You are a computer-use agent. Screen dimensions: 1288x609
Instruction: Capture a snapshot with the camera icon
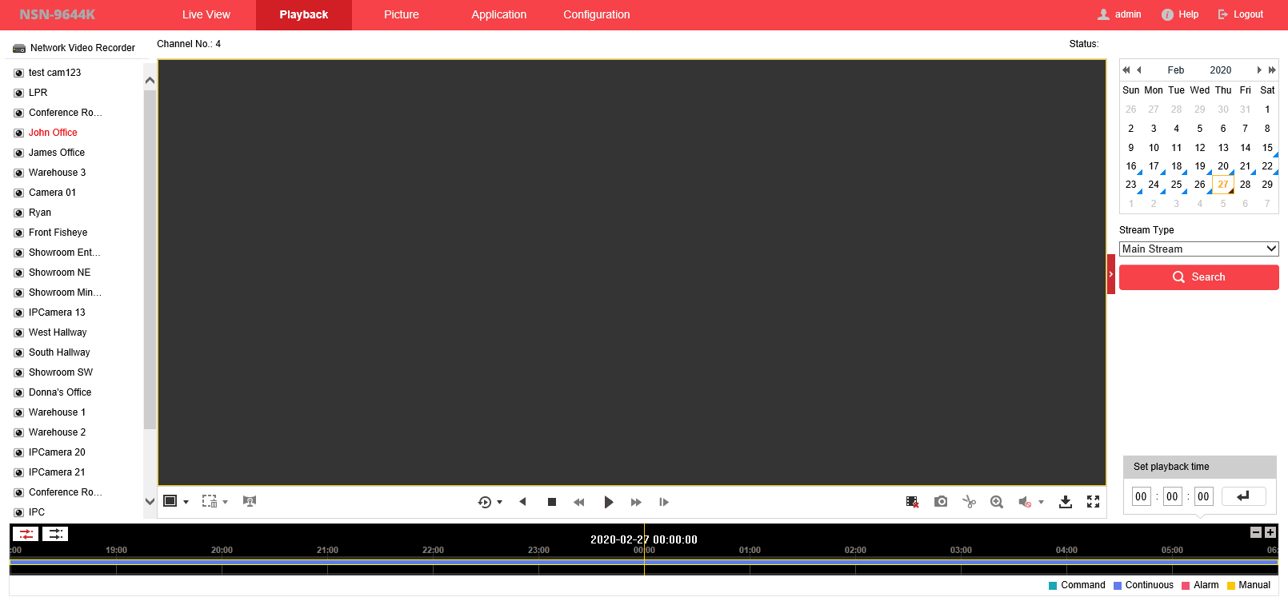click(941, 501)
